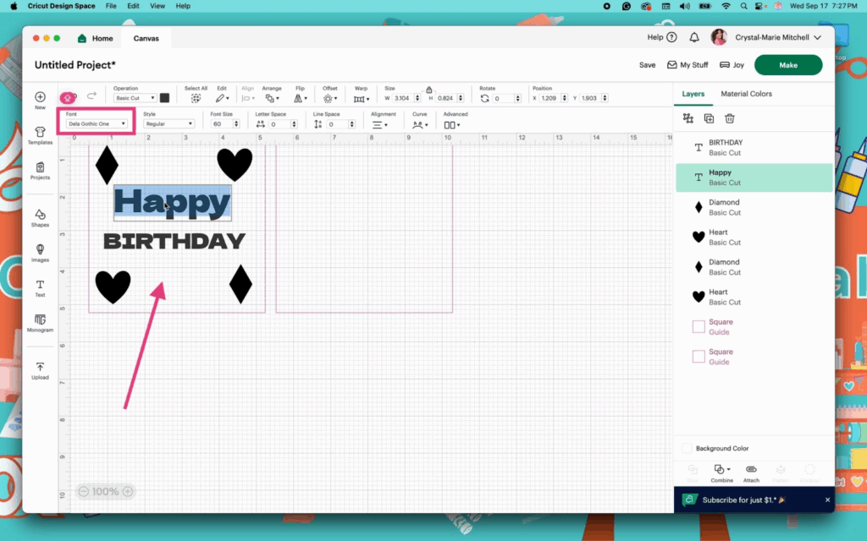Screen dimensions: 867x541
Task: Expand the Style dropdown set to Regular
Action: (168, 124)
